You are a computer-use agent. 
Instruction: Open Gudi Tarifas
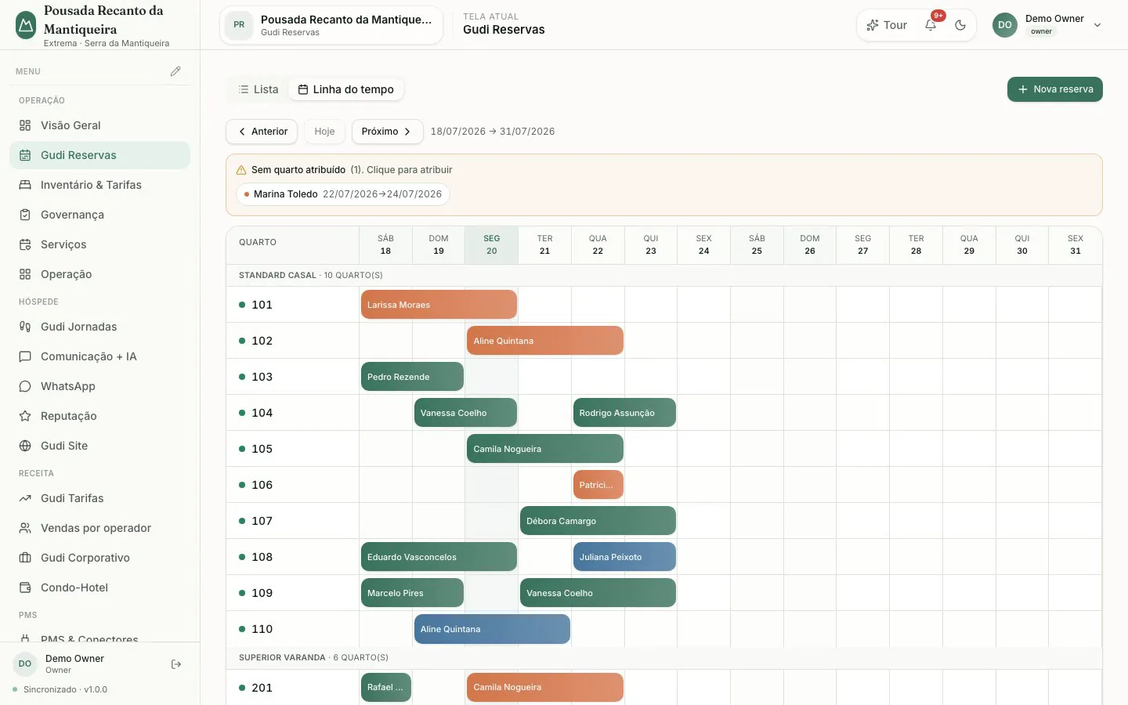coord(99,498)
